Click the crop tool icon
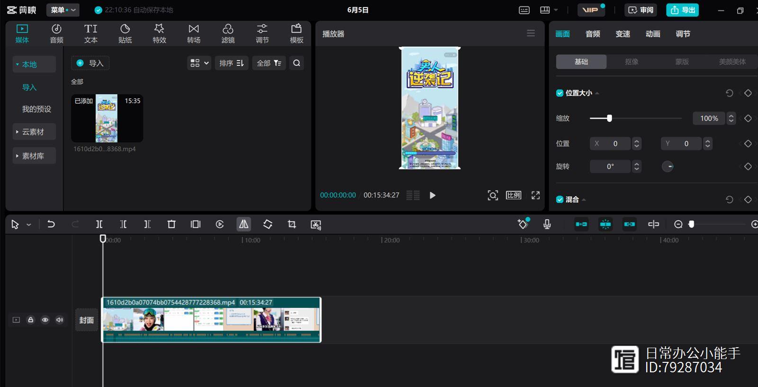The image size is (758, 387). (x=292, y=224)
